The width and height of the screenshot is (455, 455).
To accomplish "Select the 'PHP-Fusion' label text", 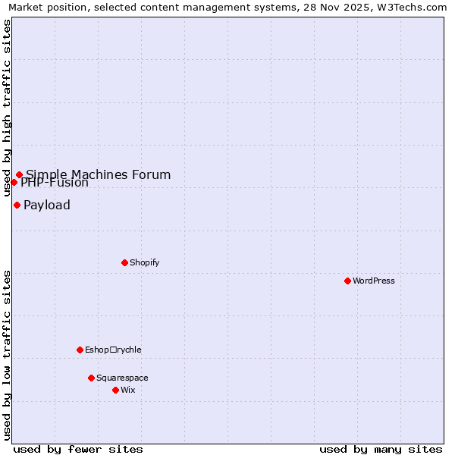I will (55, 183).
